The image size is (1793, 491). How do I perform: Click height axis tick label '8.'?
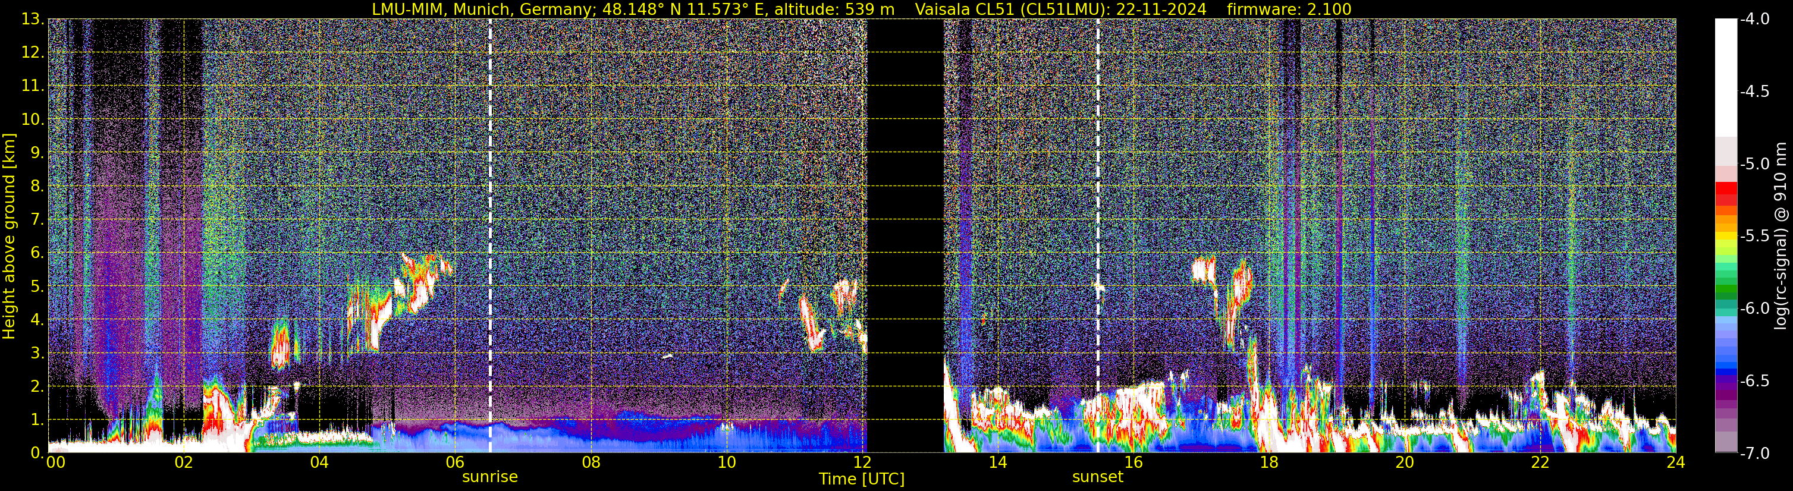tap(37, 187)
